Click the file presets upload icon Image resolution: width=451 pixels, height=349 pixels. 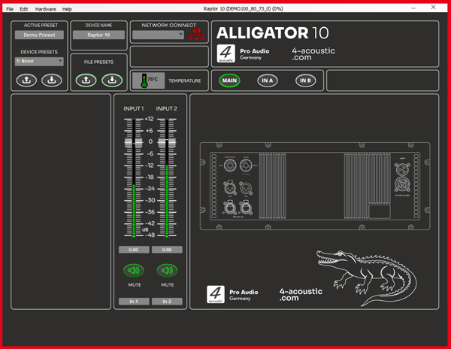(86, 80)
